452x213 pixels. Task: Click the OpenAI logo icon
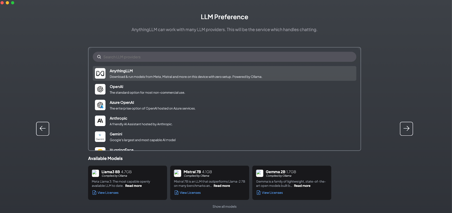click(x=100, y=89)
